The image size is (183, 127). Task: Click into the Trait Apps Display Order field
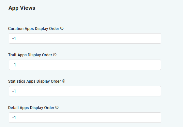(85, 65)
